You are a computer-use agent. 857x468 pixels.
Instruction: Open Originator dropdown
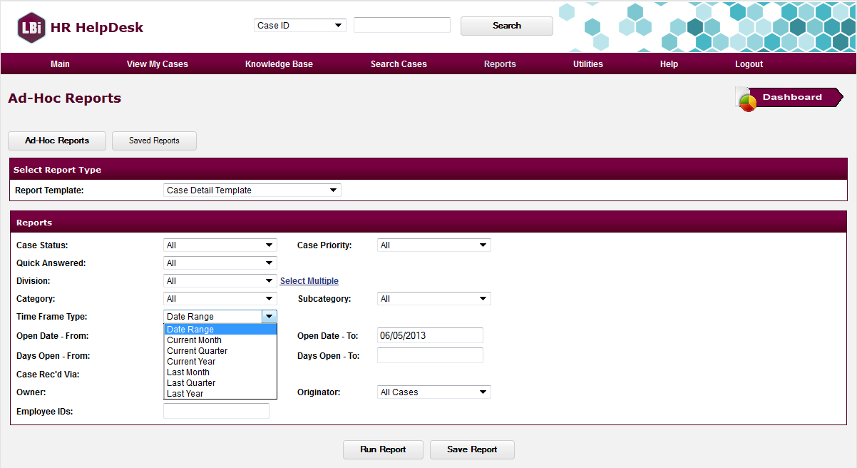coord(434,392)
